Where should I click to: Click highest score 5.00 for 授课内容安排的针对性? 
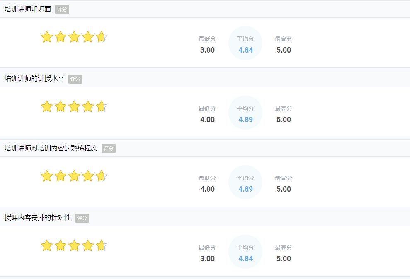[284, 259]
